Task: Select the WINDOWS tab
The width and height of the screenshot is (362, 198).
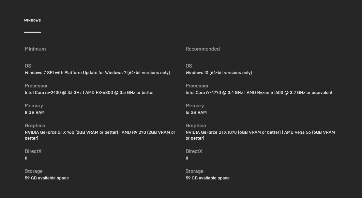Action: [x=32, y=21]
